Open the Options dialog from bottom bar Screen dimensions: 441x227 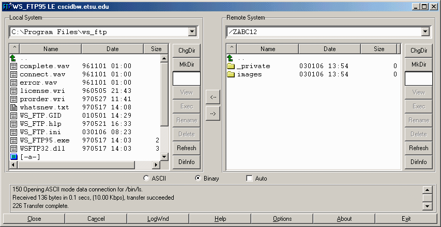pos(282,219)
